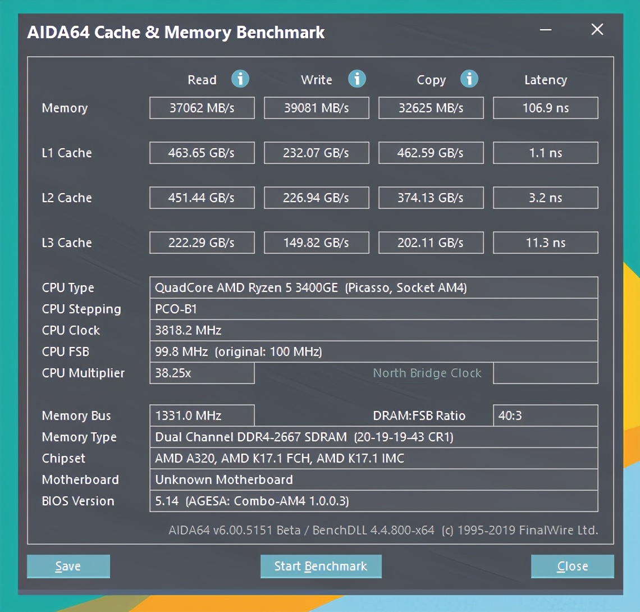Click the L2 Cache Write value
The width and height of the screenshot is (640, 612).
tap(316, 198)
